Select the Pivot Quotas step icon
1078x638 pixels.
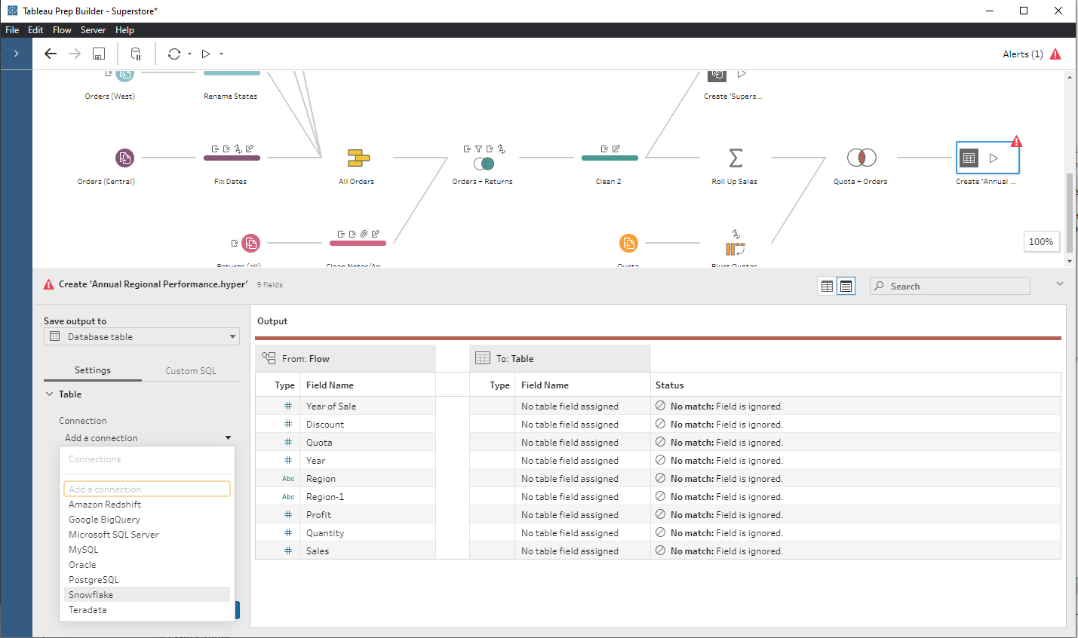pyautogui.click(x=736, y=248)
